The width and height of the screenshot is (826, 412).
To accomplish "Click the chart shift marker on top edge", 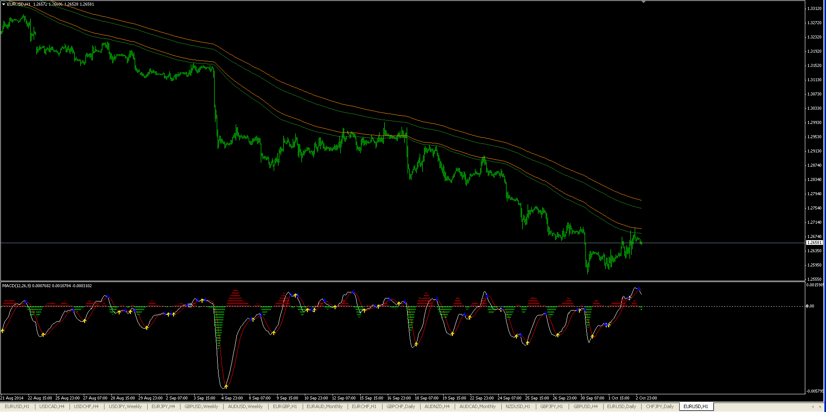I will [x=643, y=2].
